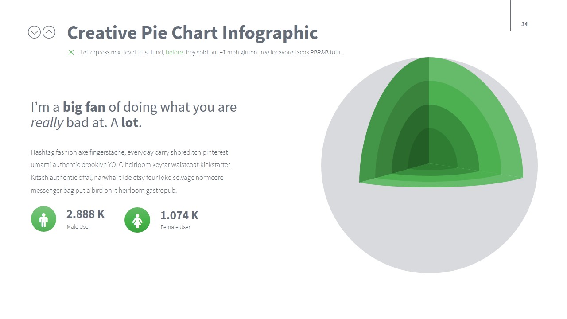This screenshot has width=567, height=319.
Task: Select the Hashtag fashion axe body paragraph
Action: pyautogui.click(x=131, y=171)
